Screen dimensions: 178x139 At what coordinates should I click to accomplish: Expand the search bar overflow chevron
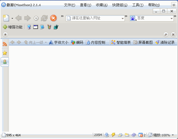pos(175,16)
